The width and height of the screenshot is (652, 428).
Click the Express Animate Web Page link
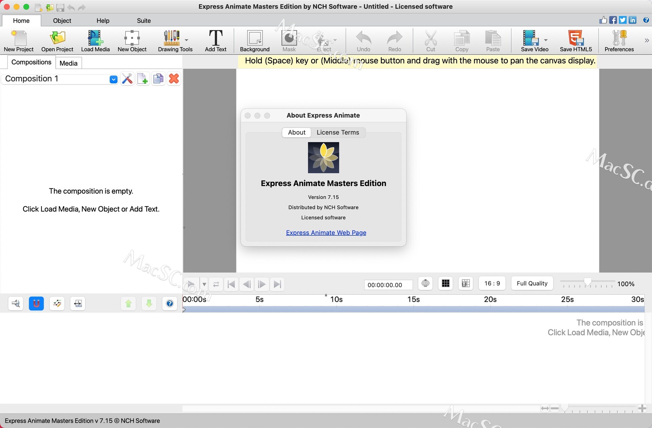pos(326,232)
